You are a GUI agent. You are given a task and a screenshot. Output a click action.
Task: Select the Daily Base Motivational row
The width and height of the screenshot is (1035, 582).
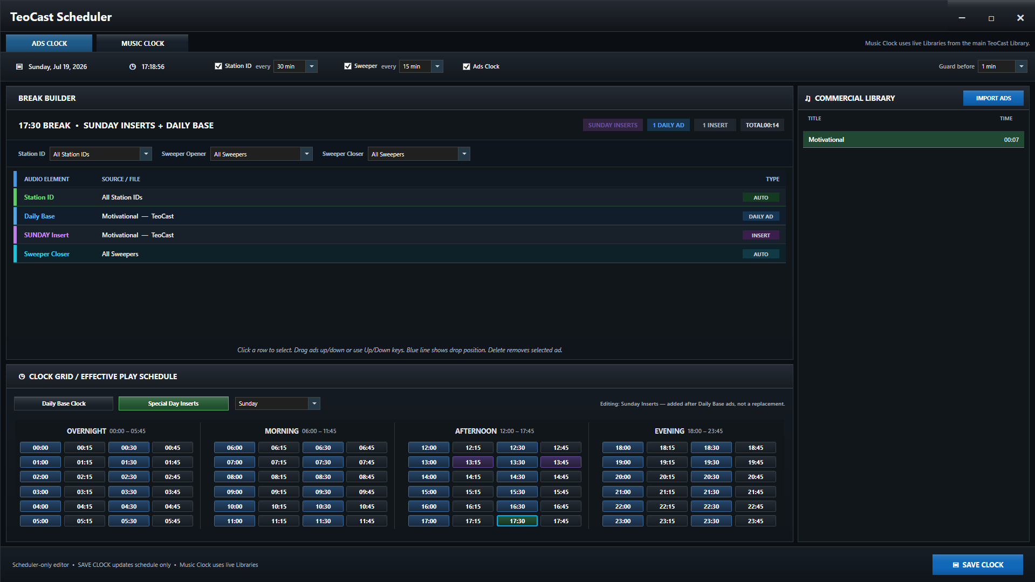pyautogui.click(x=399, y=216)
